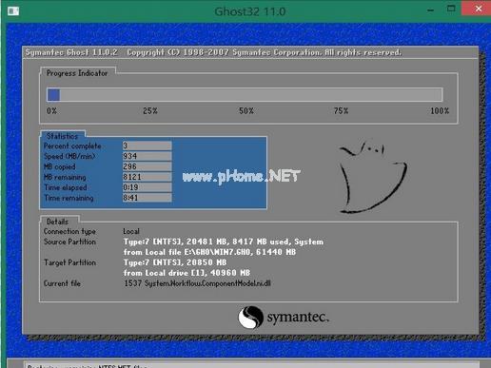Click the Time remaining value 8:41
Image resolution: width=491 pixels, height=368 pixels.
point(147,198)
